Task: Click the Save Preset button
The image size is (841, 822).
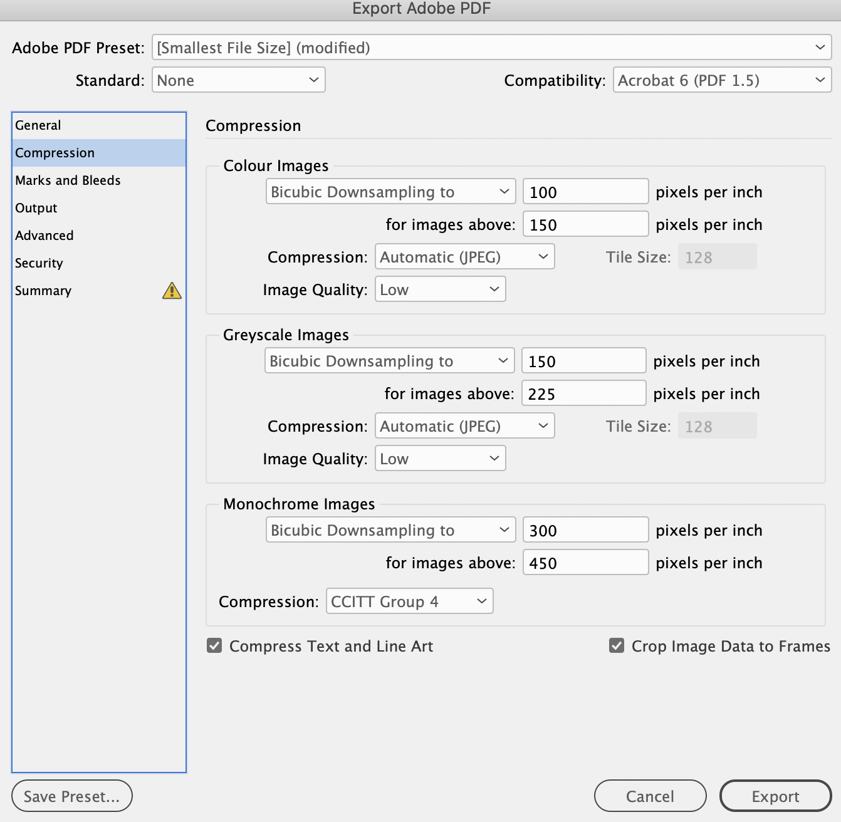Action: click(71, 795)
